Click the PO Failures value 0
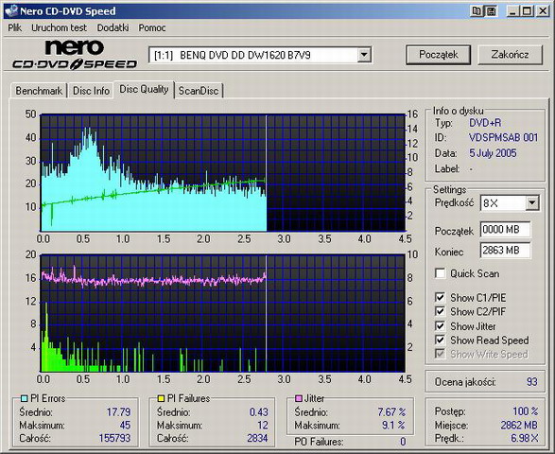555x454 pixels. (x=403, y=442)
